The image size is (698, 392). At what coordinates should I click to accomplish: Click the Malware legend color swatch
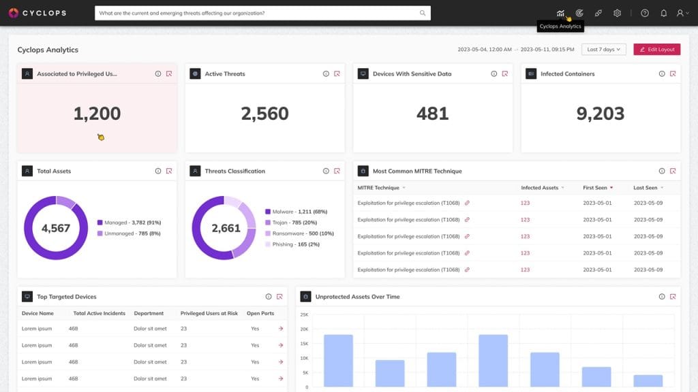point(268,212)
